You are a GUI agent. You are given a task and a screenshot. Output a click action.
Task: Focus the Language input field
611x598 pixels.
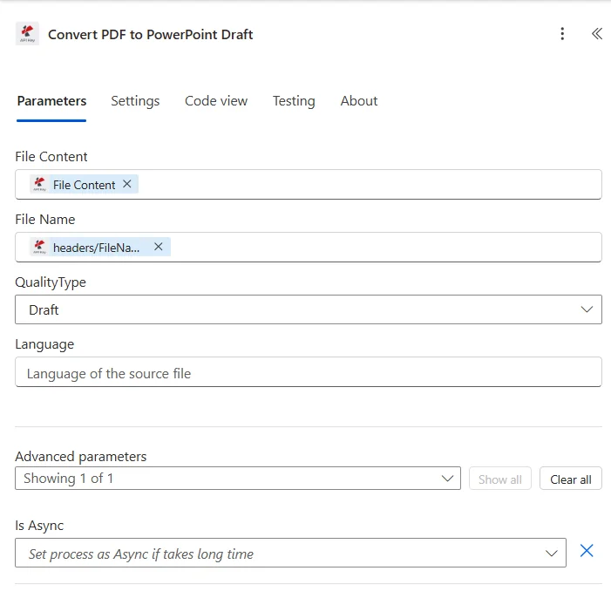pyautogui.click(x=309, y=372)
